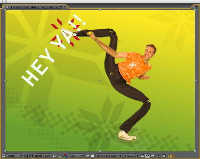Toggle the viewer lock icon
This screenshot has width=200, height=159.
coord(7,7)
